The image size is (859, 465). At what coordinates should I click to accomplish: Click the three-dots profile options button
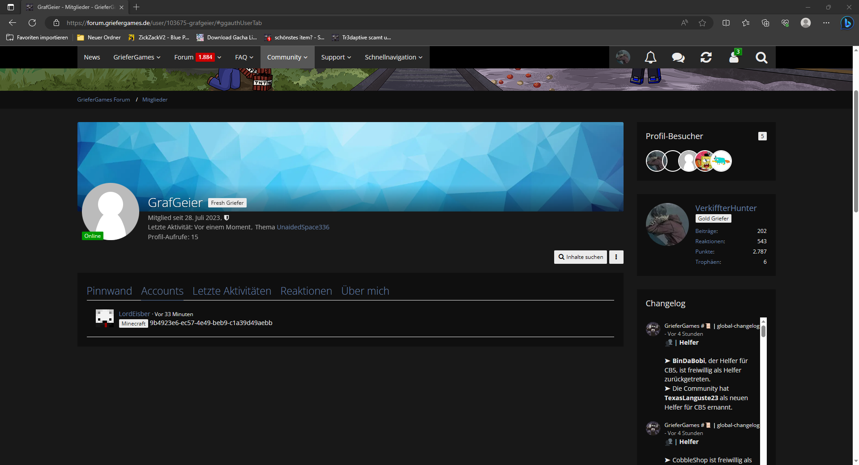[616, 257]
